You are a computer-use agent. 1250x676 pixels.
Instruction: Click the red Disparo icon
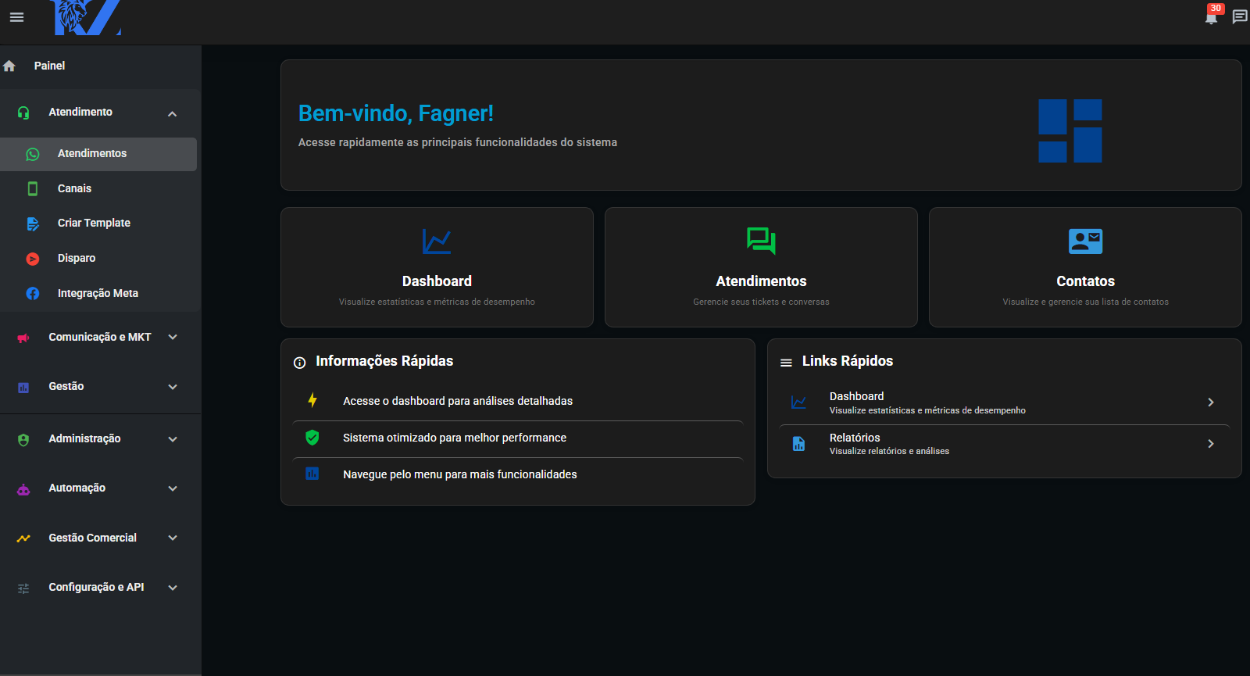click(33, 259)
